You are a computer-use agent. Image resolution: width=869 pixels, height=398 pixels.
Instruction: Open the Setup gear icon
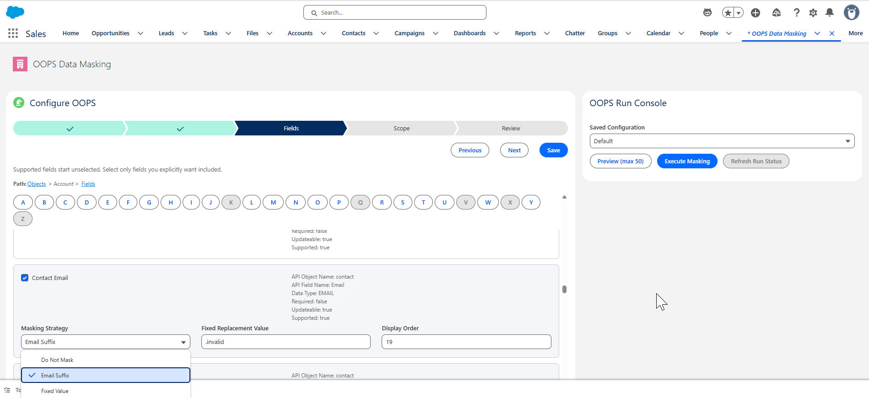click(813, 13)
